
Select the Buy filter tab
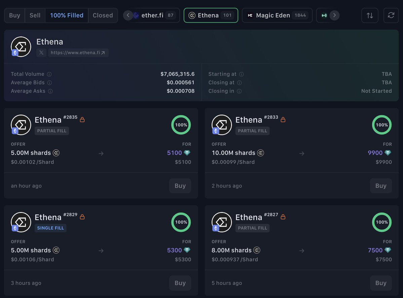[15, 15]
